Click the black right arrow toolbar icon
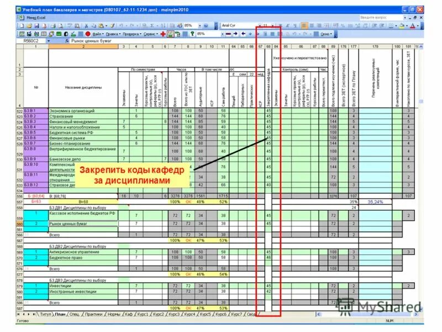Screen dimensions: 442x332 click(235, 34)
